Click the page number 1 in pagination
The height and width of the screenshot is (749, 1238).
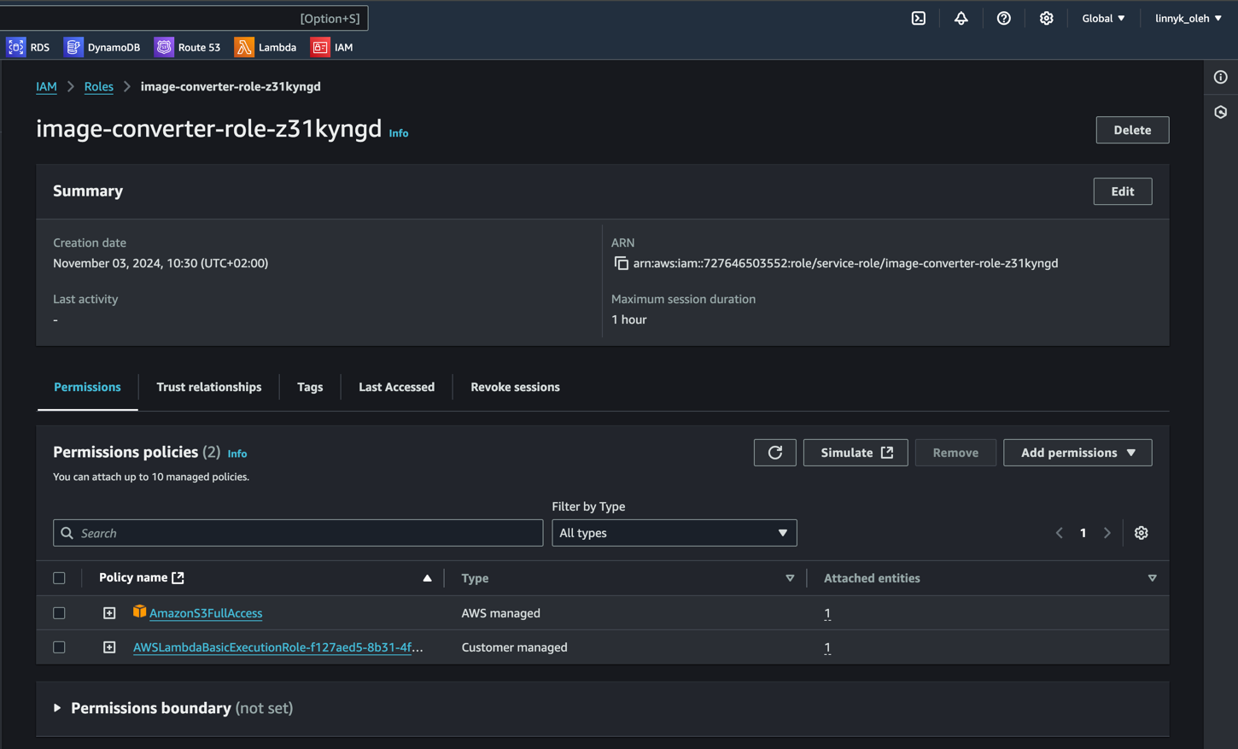1083,533
